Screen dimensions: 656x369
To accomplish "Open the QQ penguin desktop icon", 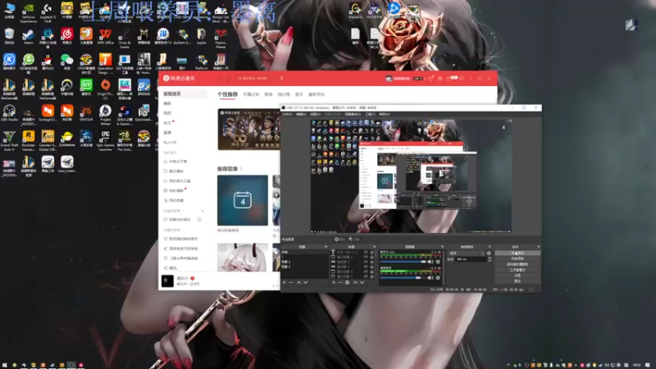I will click(48, 63).
